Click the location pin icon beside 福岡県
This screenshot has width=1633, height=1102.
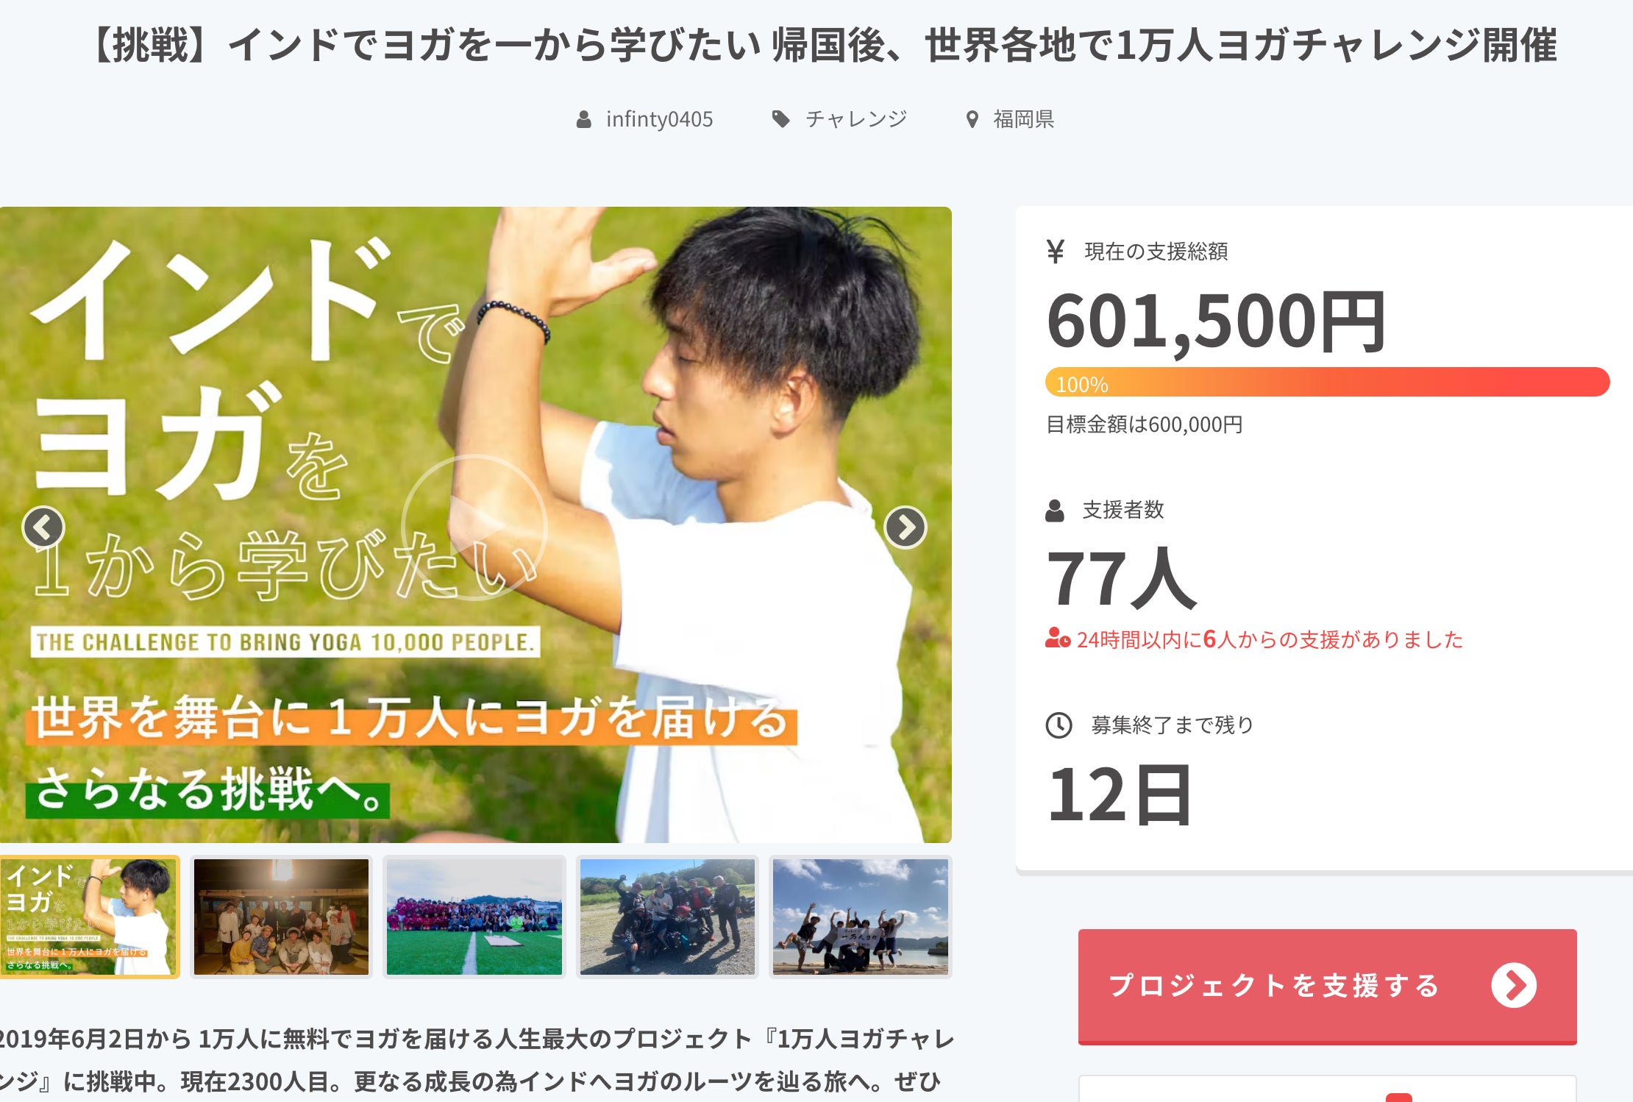(x=972, y=119)
